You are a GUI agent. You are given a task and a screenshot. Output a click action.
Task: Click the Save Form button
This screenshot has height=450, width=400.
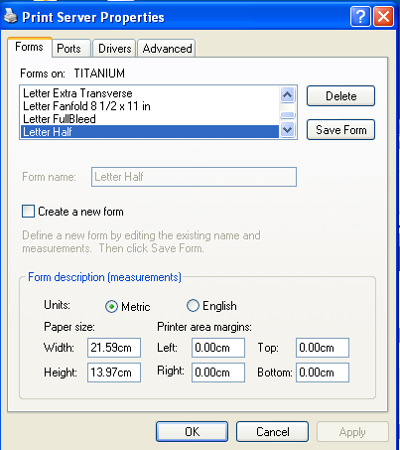click(x=340, y=130)
